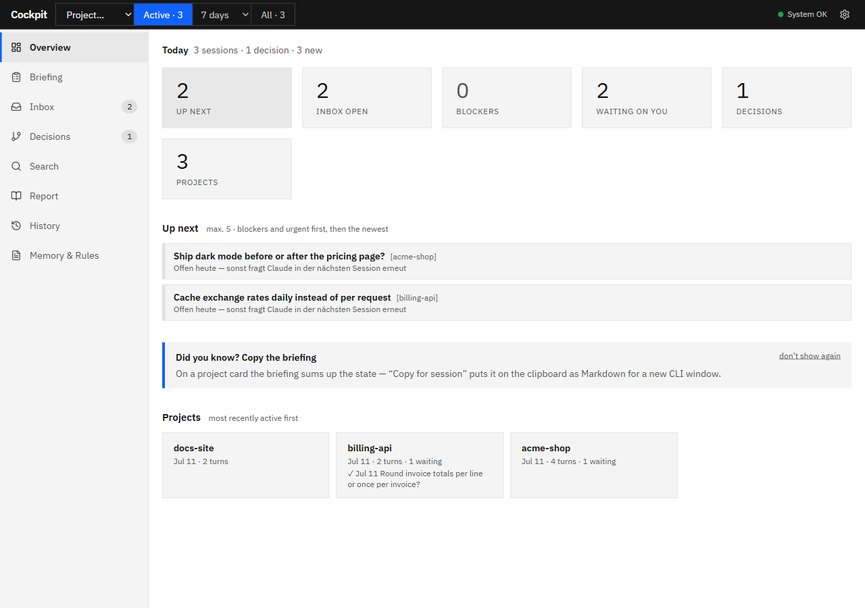
Task: Open the 7 days range dropdown
Action: [x=222, y=15]
